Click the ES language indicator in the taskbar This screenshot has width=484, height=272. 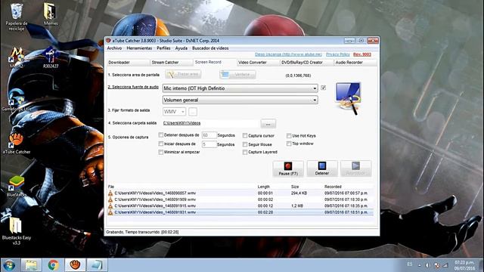coord(409,264)
